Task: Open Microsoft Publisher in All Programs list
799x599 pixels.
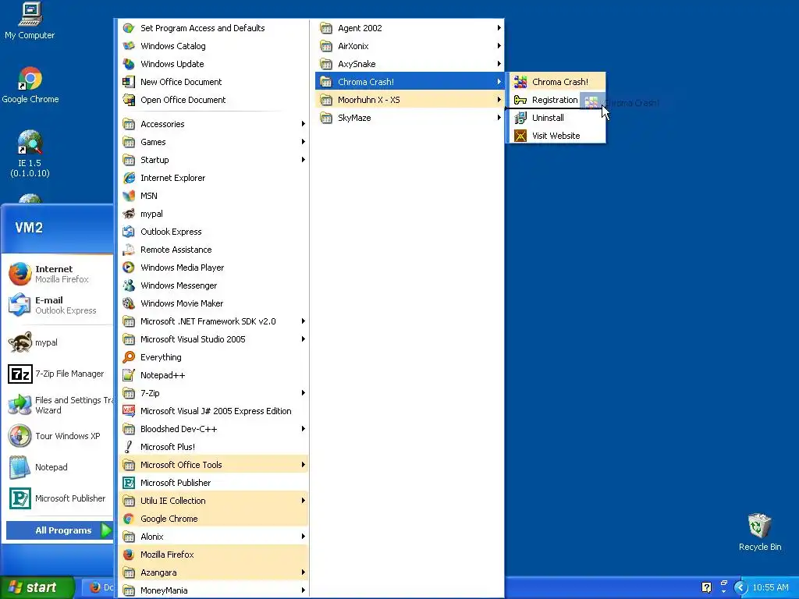Action: [214, 483]
